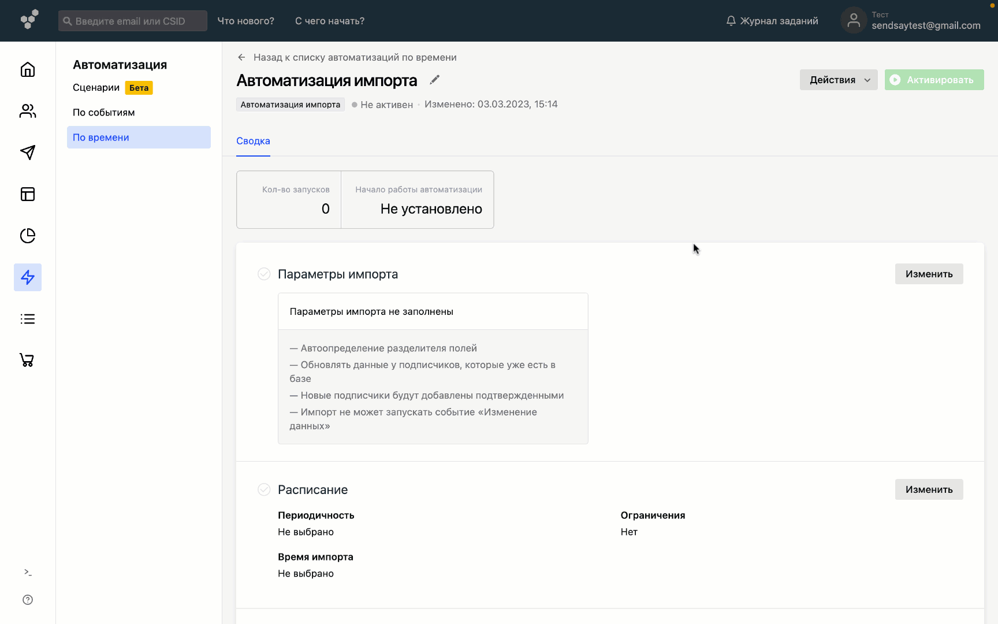Open the campaigns paper plane icon
The height and width of the screenshot is (624, 998).
point(28,153)
